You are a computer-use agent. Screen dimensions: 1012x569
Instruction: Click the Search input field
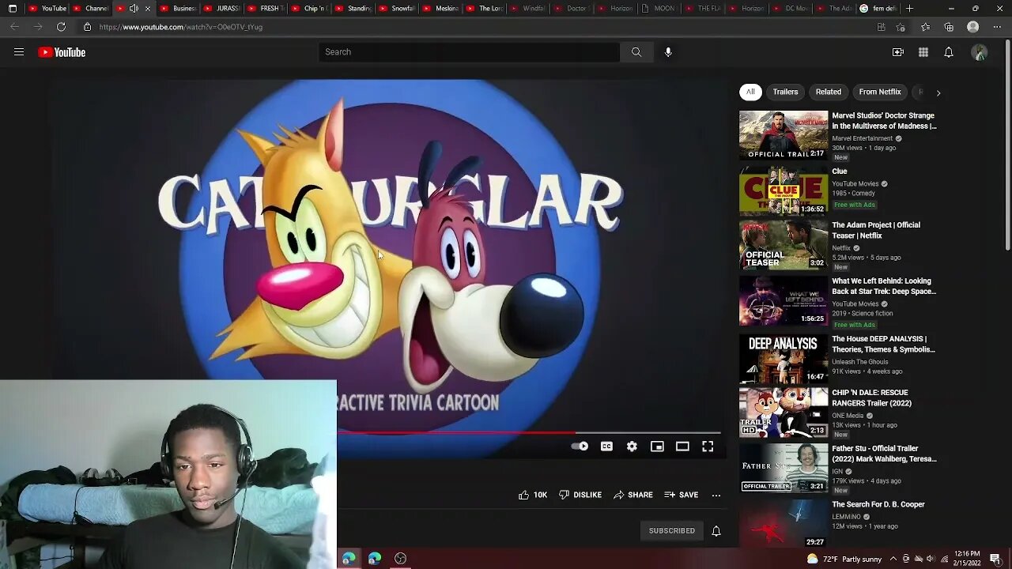[x=470, y=52]
